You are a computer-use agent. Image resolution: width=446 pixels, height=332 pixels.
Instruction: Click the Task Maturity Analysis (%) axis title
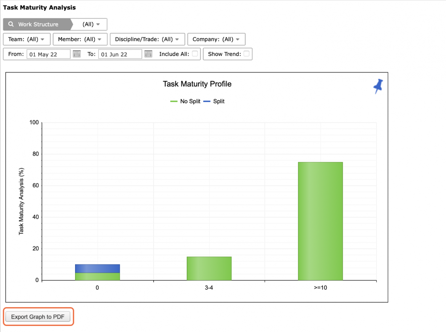coord(21,201)
